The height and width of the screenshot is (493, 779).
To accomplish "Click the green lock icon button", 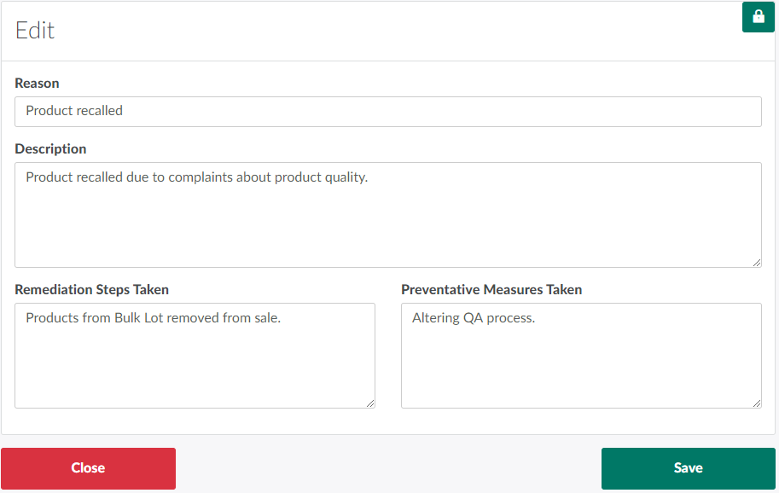I will tap(758, 17).
